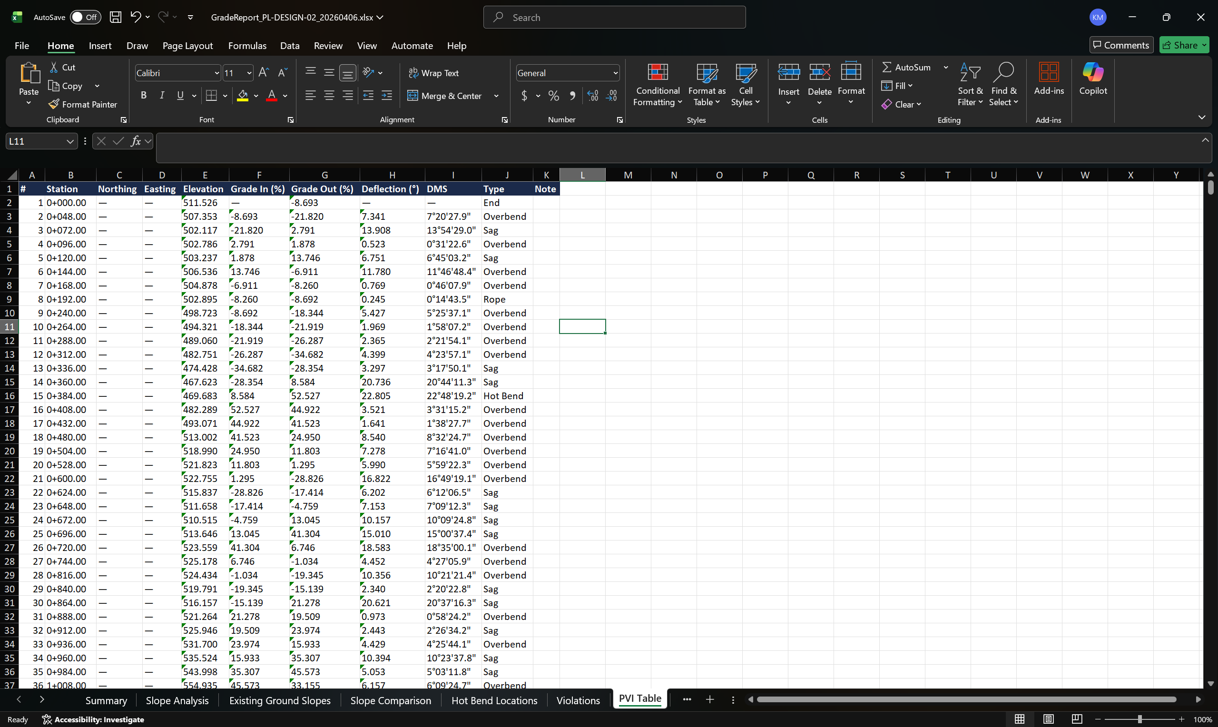This screenshot has height=727, width=1218.
Task: Apply bold formatting
Action: (144, 96)
